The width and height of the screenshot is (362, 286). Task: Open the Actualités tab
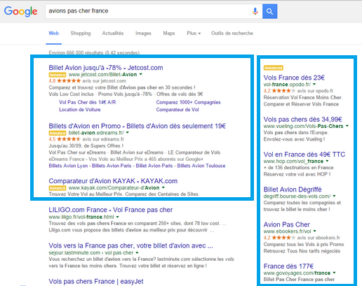point(113,33)
